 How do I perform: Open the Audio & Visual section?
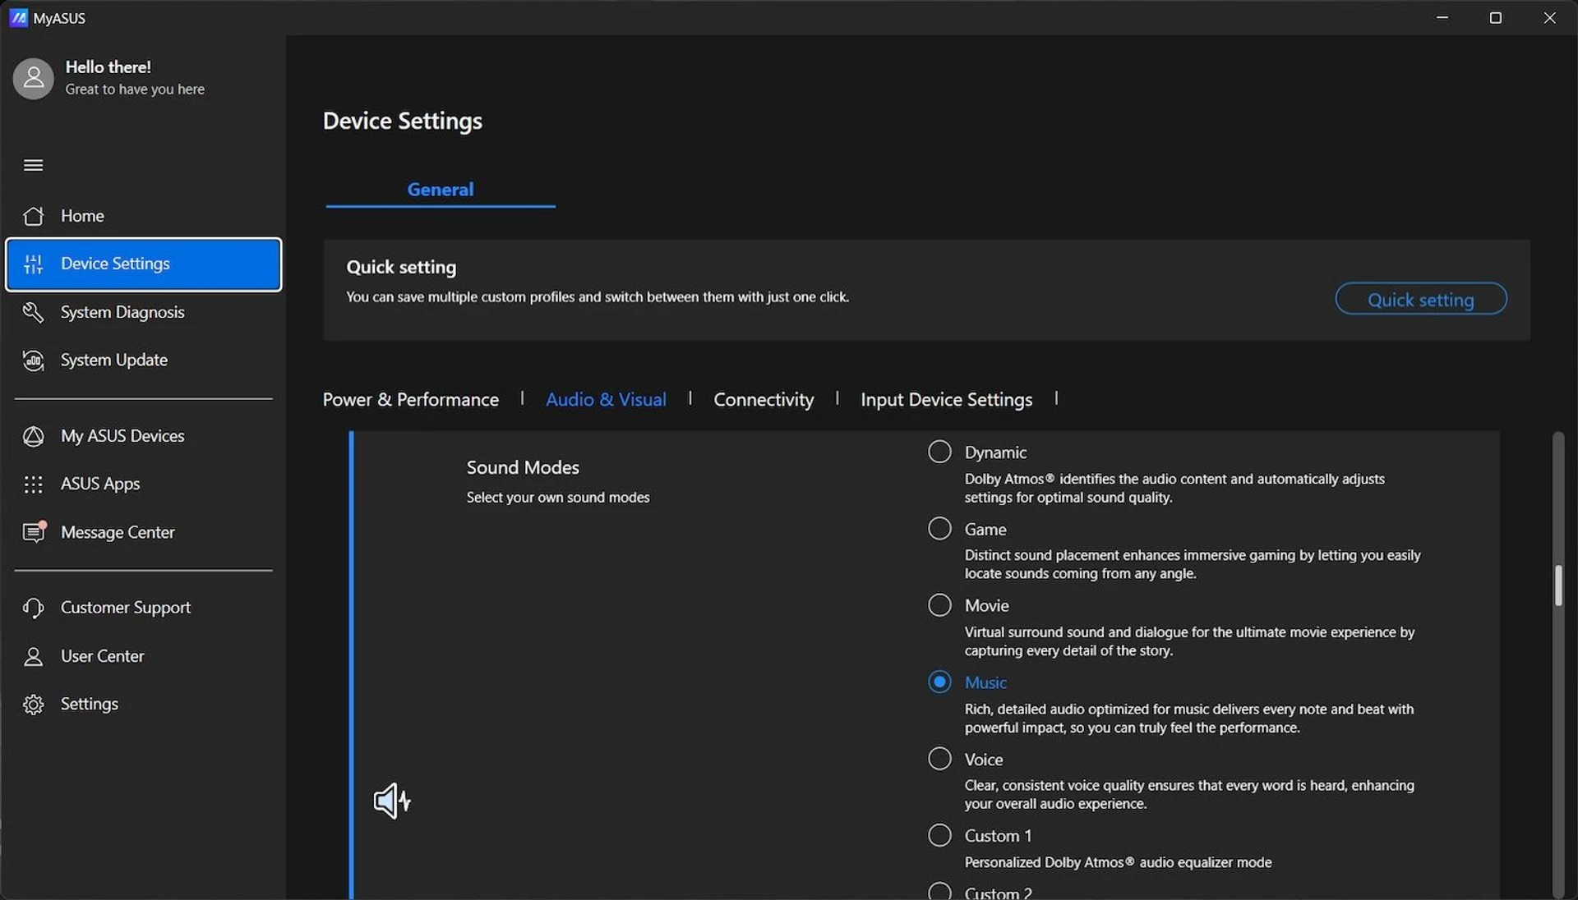pyautogui.click(x=606, y=400)
